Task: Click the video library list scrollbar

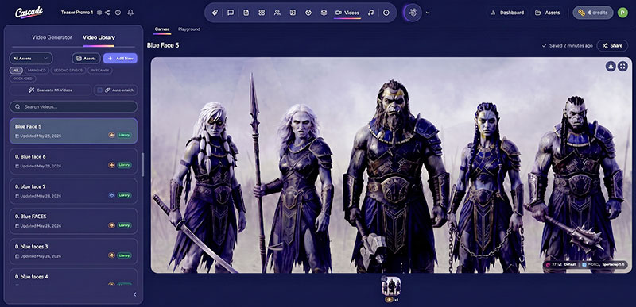Action: tap(142, 165)
